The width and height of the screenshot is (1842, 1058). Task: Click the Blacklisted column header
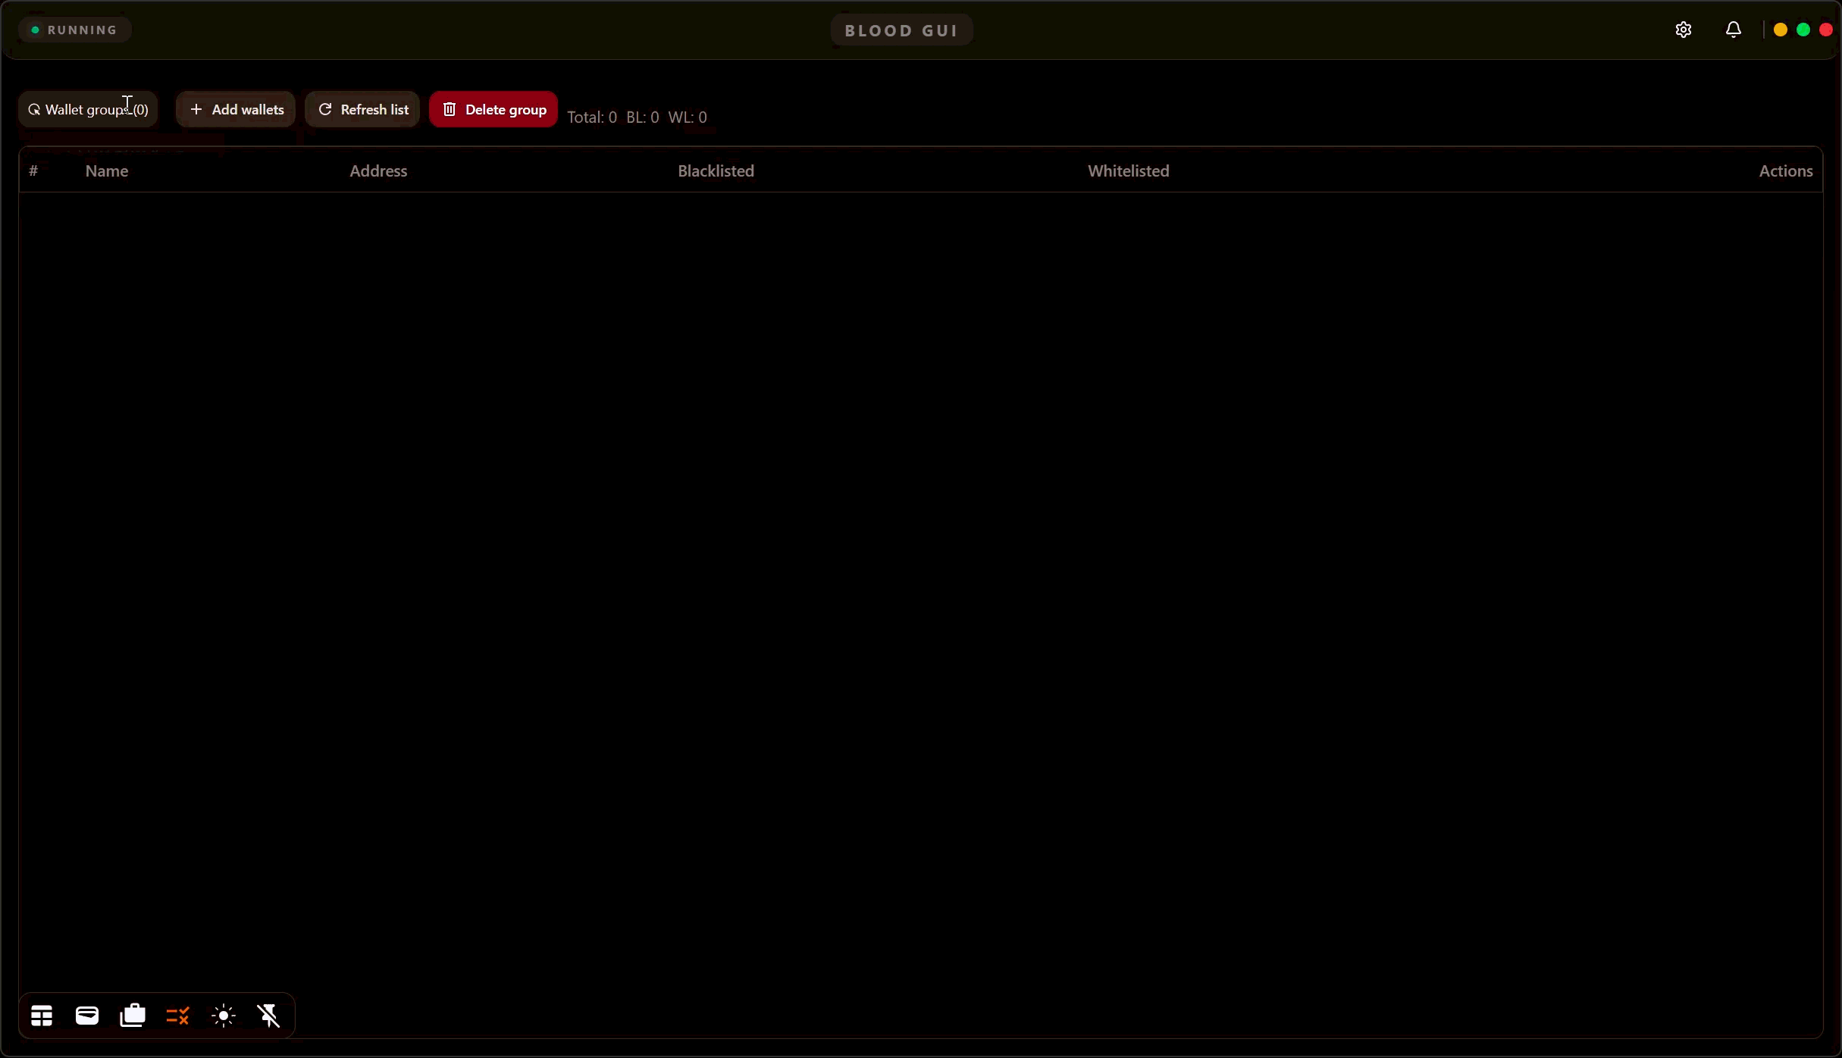(716, 171)
